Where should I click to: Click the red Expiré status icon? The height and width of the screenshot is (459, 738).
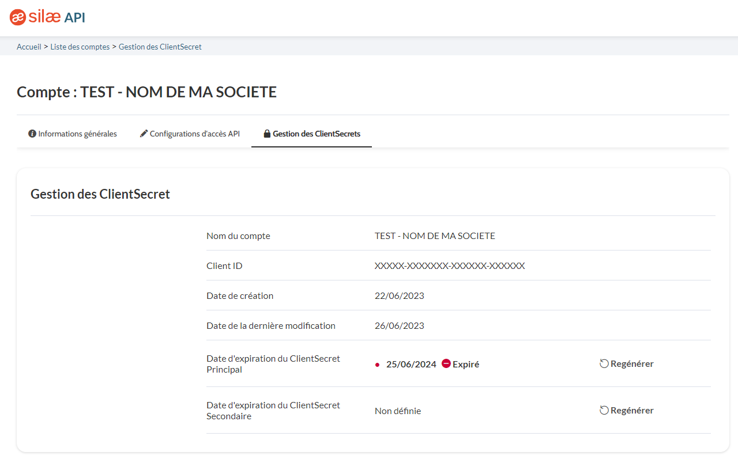point(446,363)
